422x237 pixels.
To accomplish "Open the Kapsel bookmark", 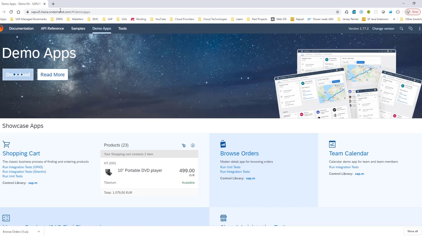I will (x=297, y=19).
